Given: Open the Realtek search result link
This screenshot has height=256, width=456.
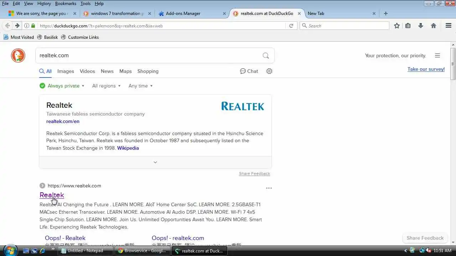Looking at the screenshot, I should coord(52,195).
